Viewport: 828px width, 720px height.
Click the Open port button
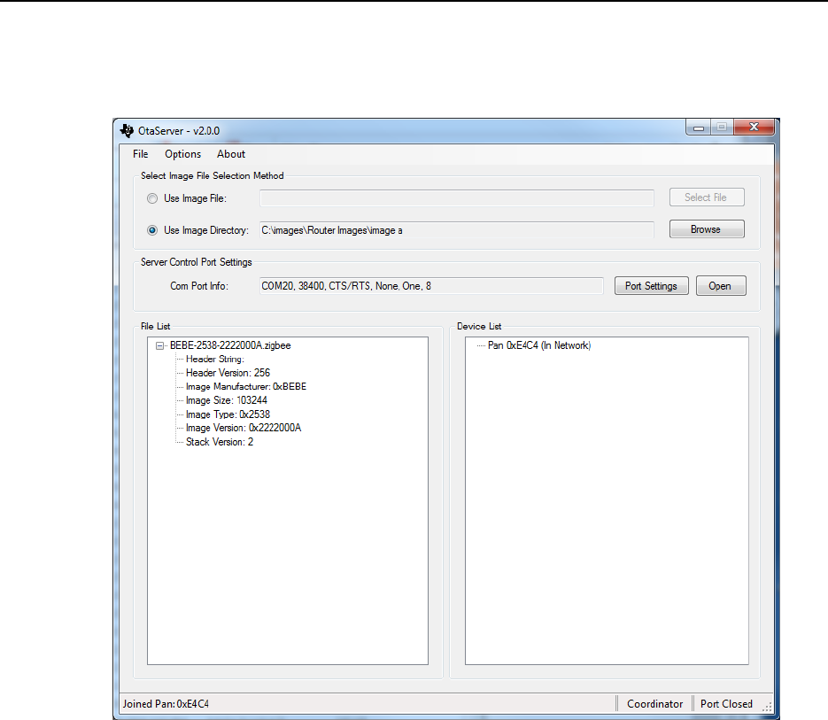(x=720, y=286)
